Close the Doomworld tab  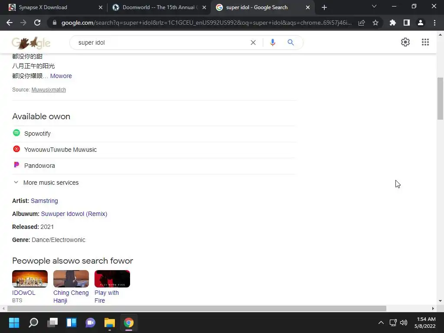click(204, 8)
